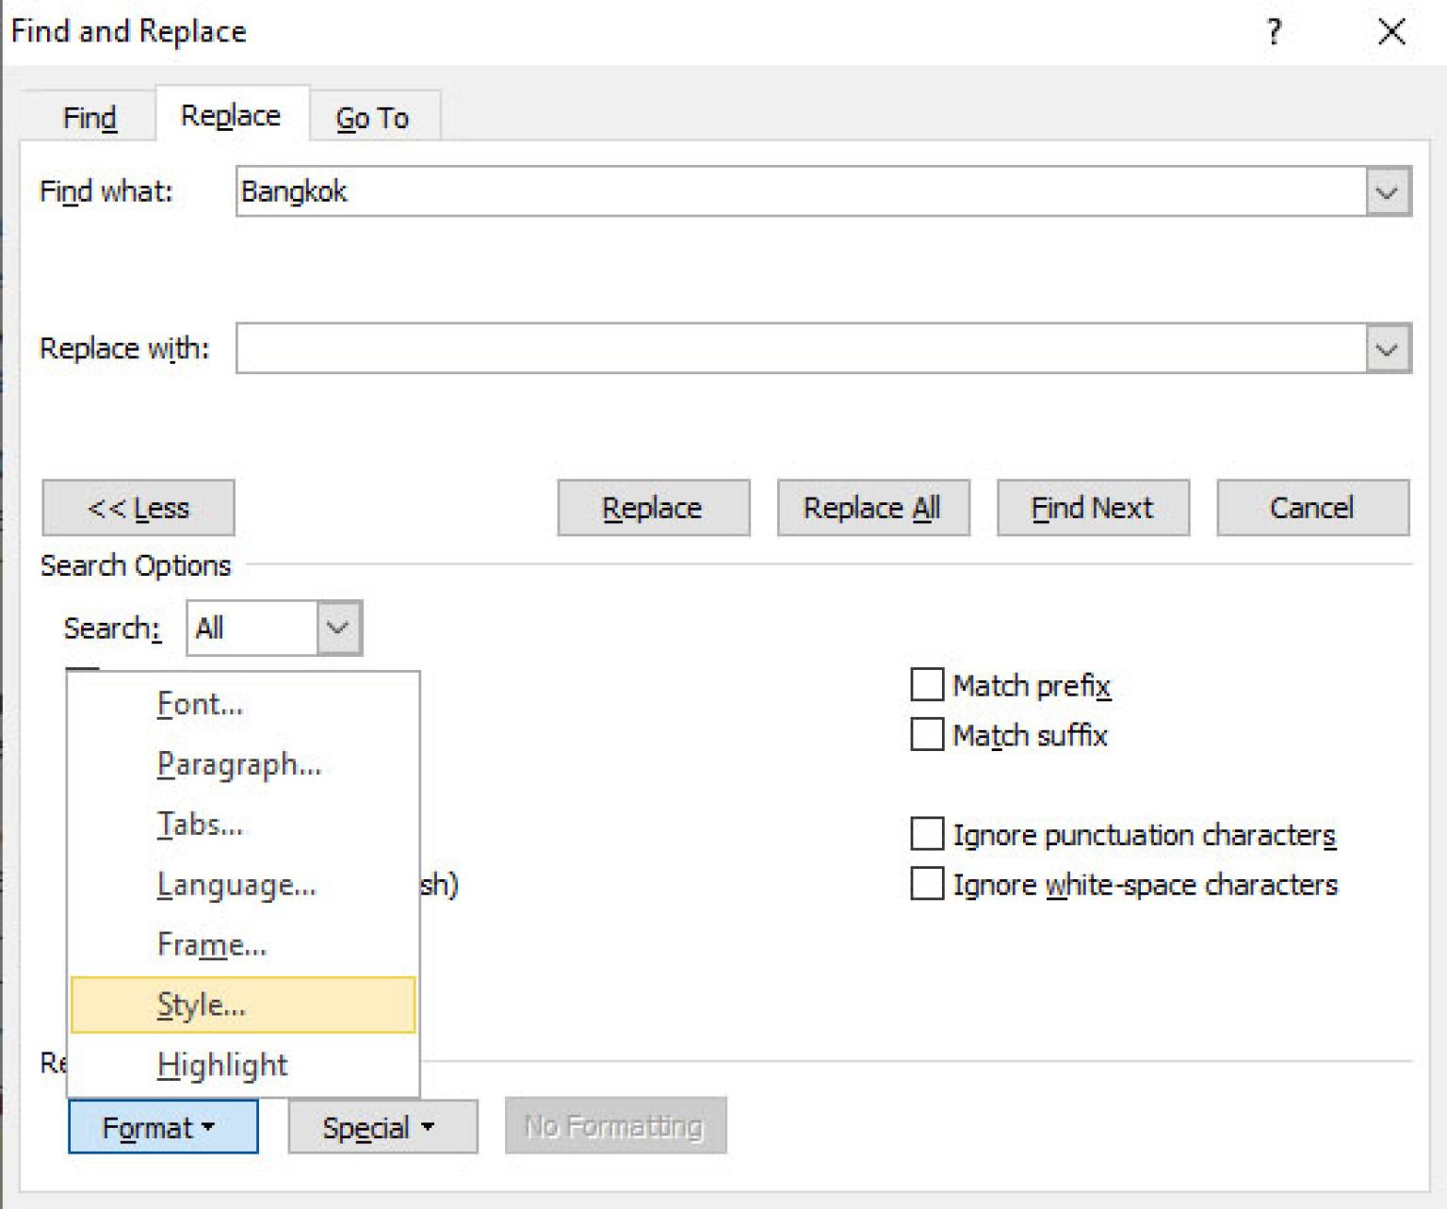Click inside the Replace with field
Viewport: 1447px width, 1209px height.
pos(754,348)
